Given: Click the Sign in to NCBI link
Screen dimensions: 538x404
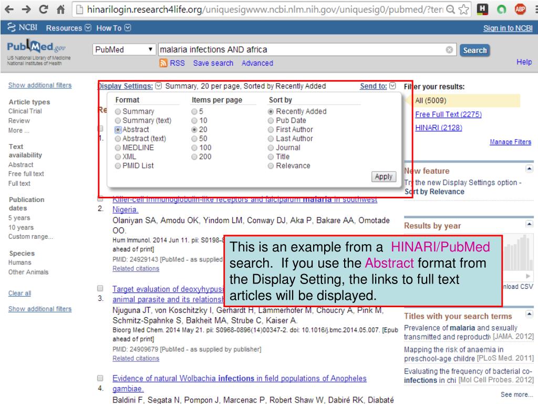Looking at the screenshot, I should [x=508, y=28].
